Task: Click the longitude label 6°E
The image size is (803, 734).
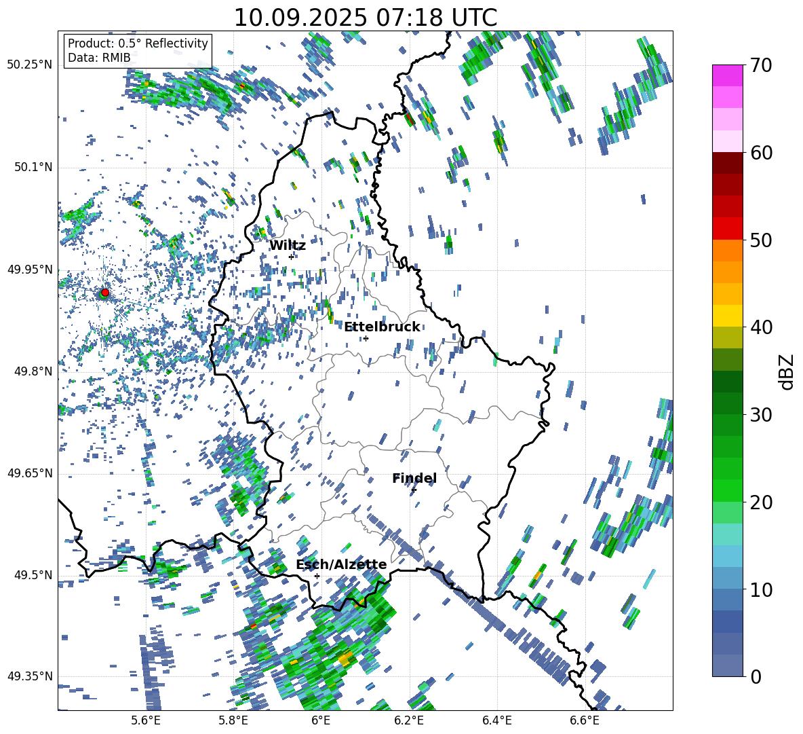Action: (x=321, y=720)
